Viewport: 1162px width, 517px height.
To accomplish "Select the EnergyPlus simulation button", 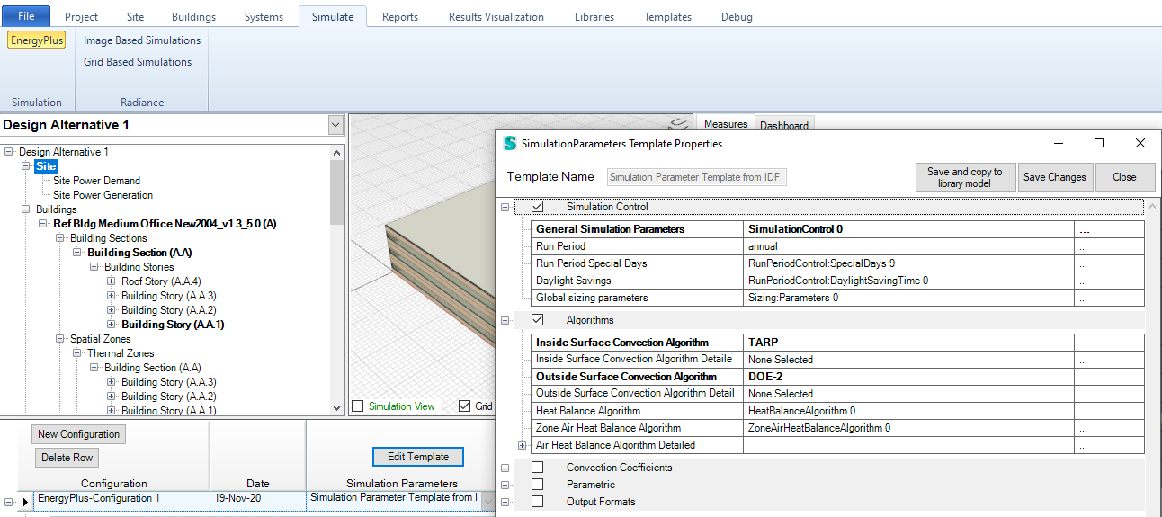I will [37, 40].
